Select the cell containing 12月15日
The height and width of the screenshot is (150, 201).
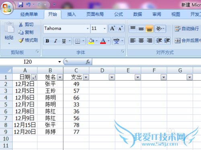pos(25,125)
